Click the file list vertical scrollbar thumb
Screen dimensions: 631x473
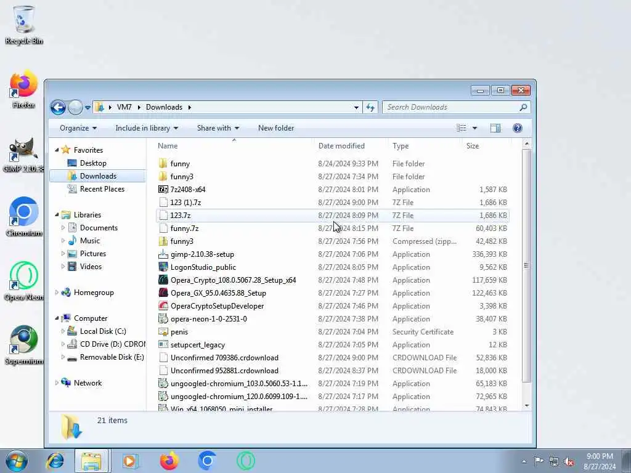(x=526, y=265)
